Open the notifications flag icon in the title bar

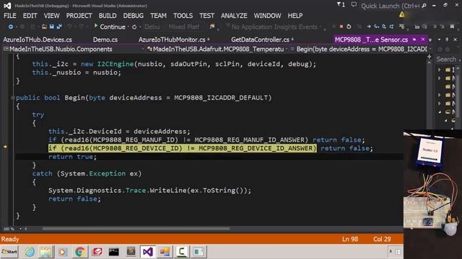point(341,5)
